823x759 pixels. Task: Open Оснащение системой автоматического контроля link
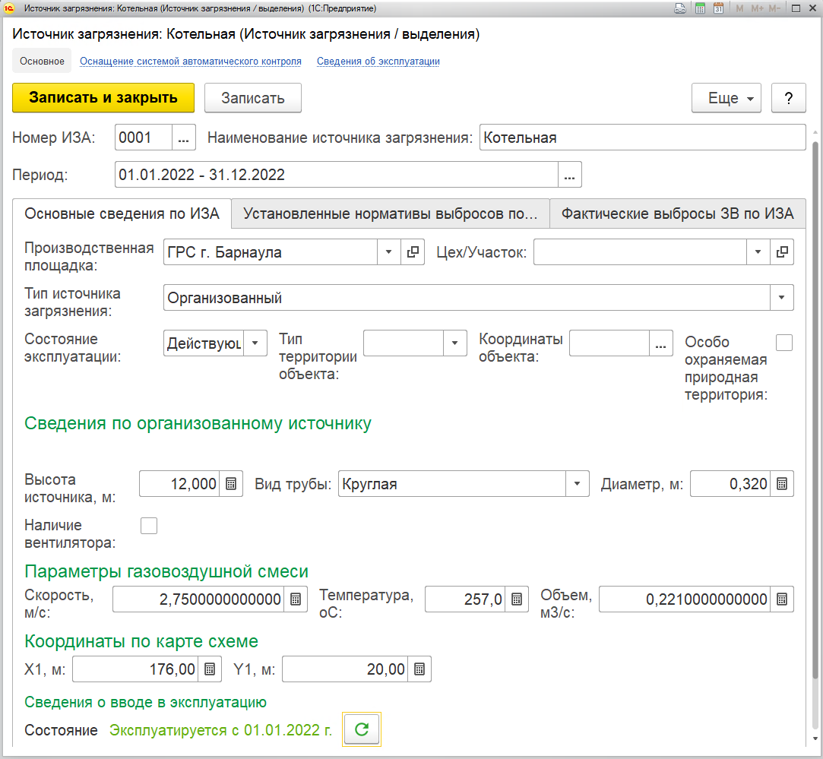point(191,62)
